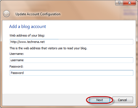Screen dimensions: 138x108
Task: Click the Cancel button
Action: [x=123, y=100]
